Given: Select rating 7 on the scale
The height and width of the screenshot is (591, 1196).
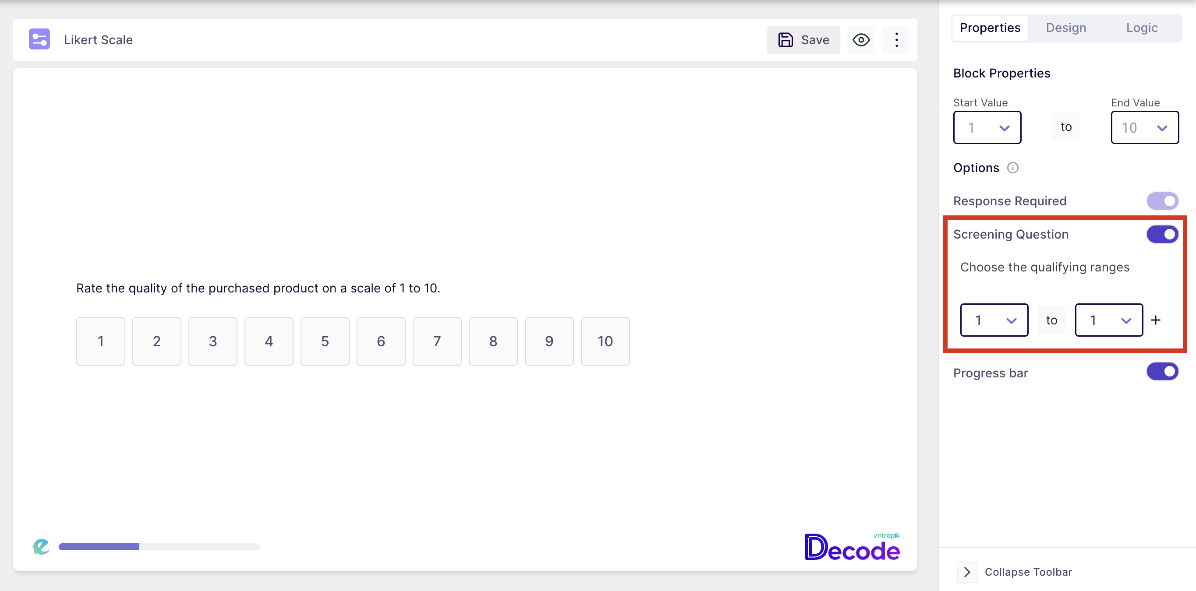Looking at the screenshot, I should tap(436, 341).
